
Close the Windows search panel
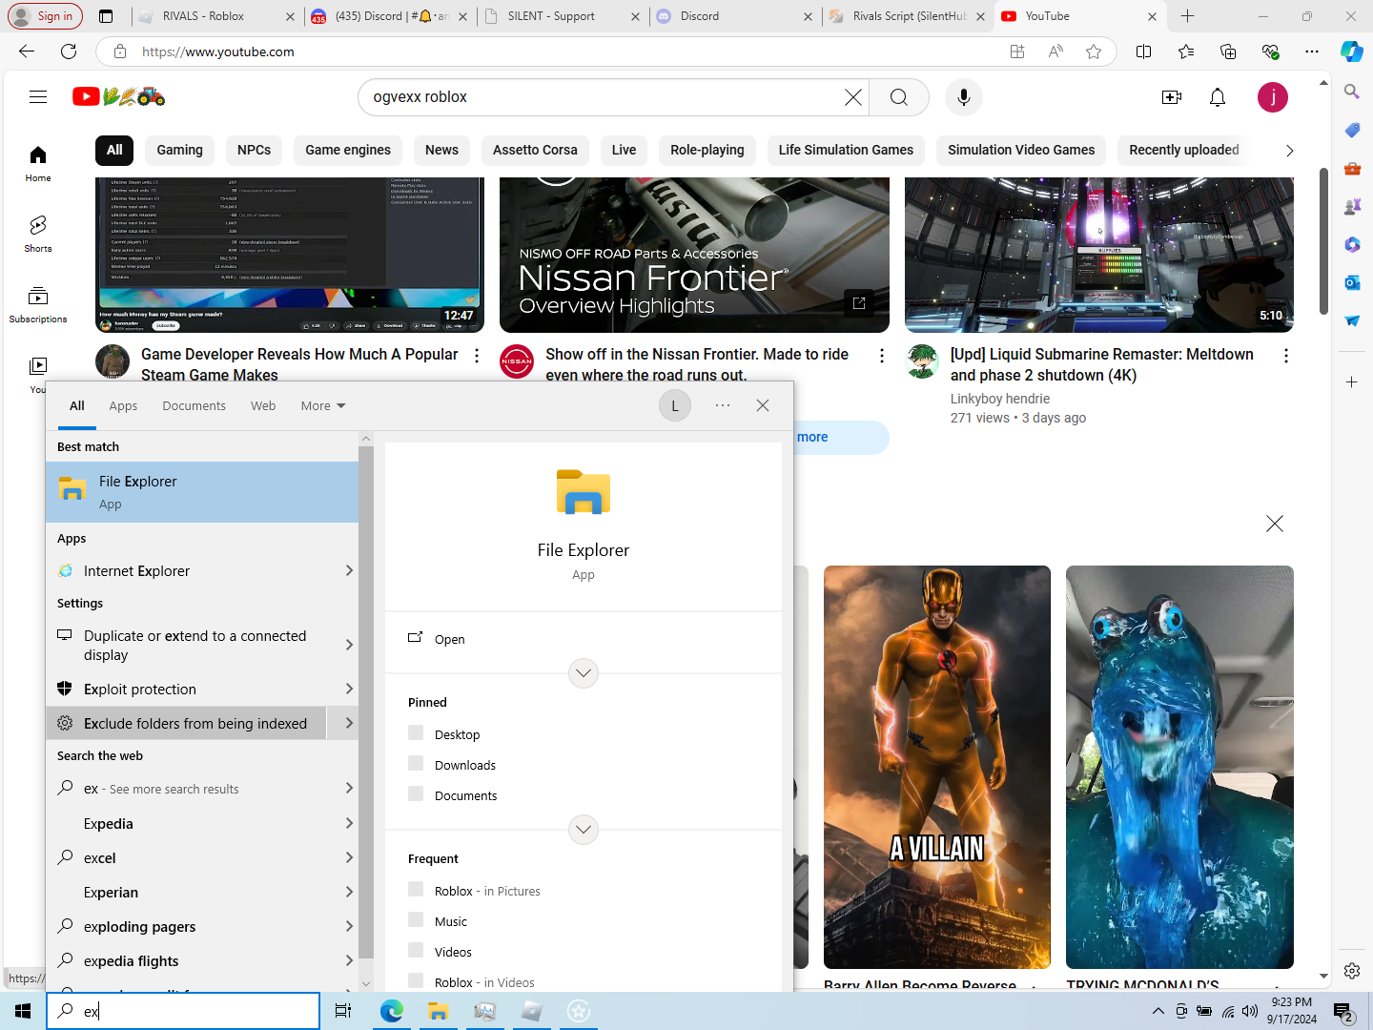click(763, 405)
